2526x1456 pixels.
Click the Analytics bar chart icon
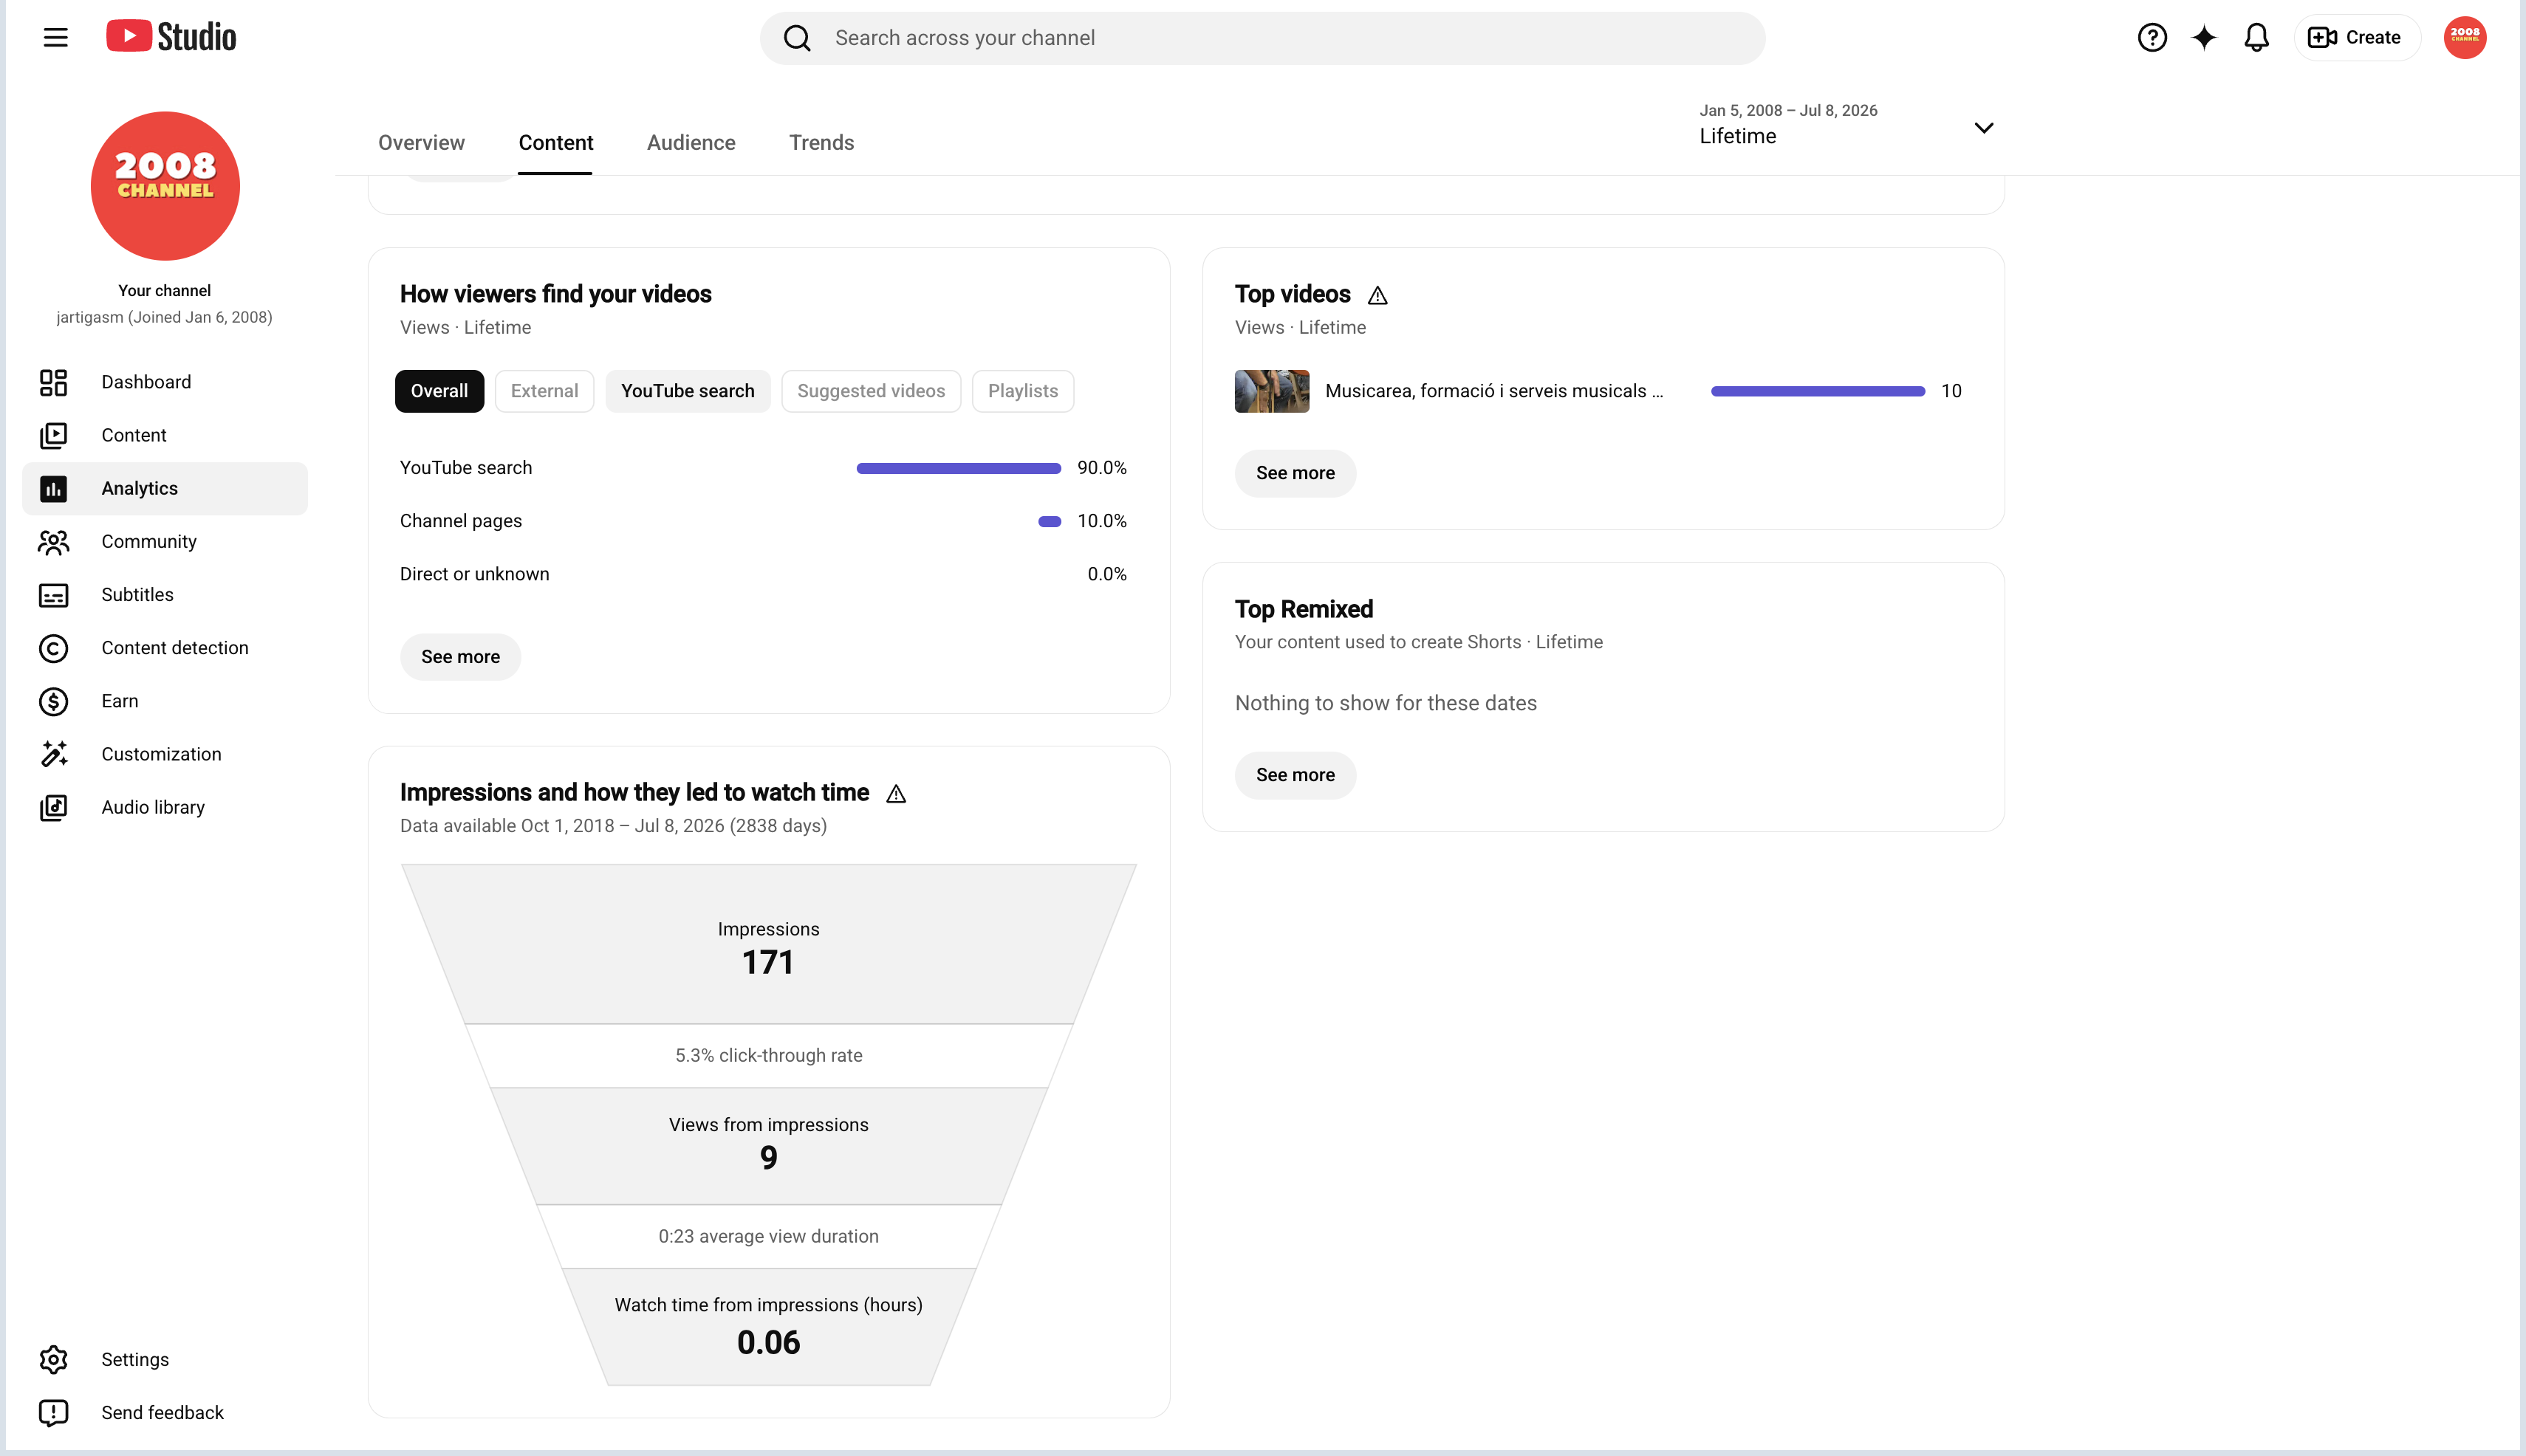coord(53,488)
